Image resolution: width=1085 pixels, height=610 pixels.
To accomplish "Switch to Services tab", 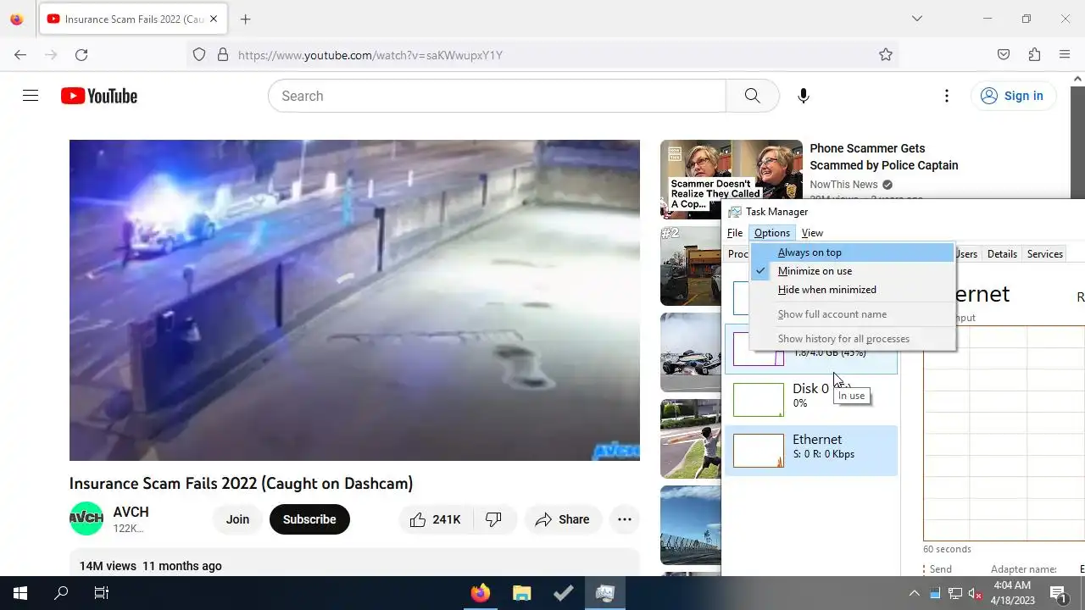I will click(1044, 254).
